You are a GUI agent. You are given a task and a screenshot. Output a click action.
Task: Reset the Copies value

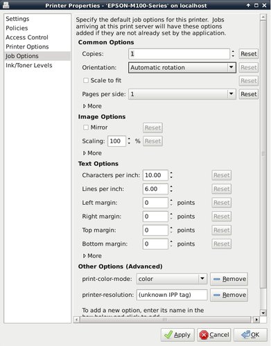pyautogui.click(x=249, y=54)
